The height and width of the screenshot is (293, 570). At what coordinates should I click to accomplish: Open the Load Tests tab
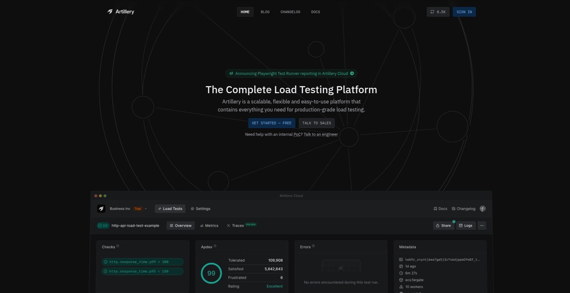(170, 208)
